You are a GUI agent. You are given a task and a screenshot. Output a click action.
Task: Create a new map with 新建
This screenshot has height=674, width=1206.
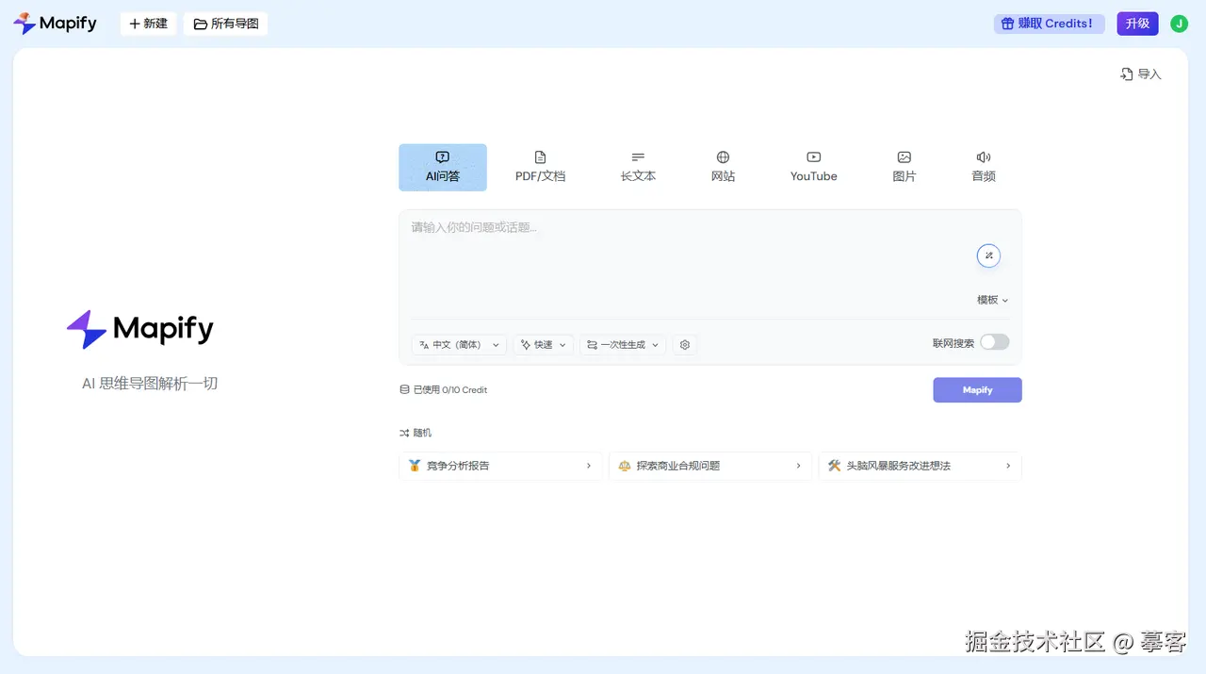coord(148,24)
